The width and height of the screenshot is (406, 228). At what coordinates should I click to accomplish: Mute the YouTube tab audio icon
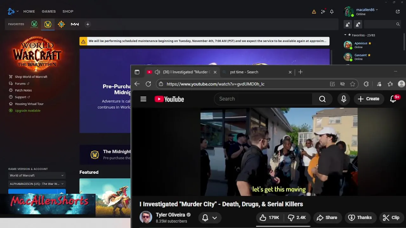pos(157,72)
